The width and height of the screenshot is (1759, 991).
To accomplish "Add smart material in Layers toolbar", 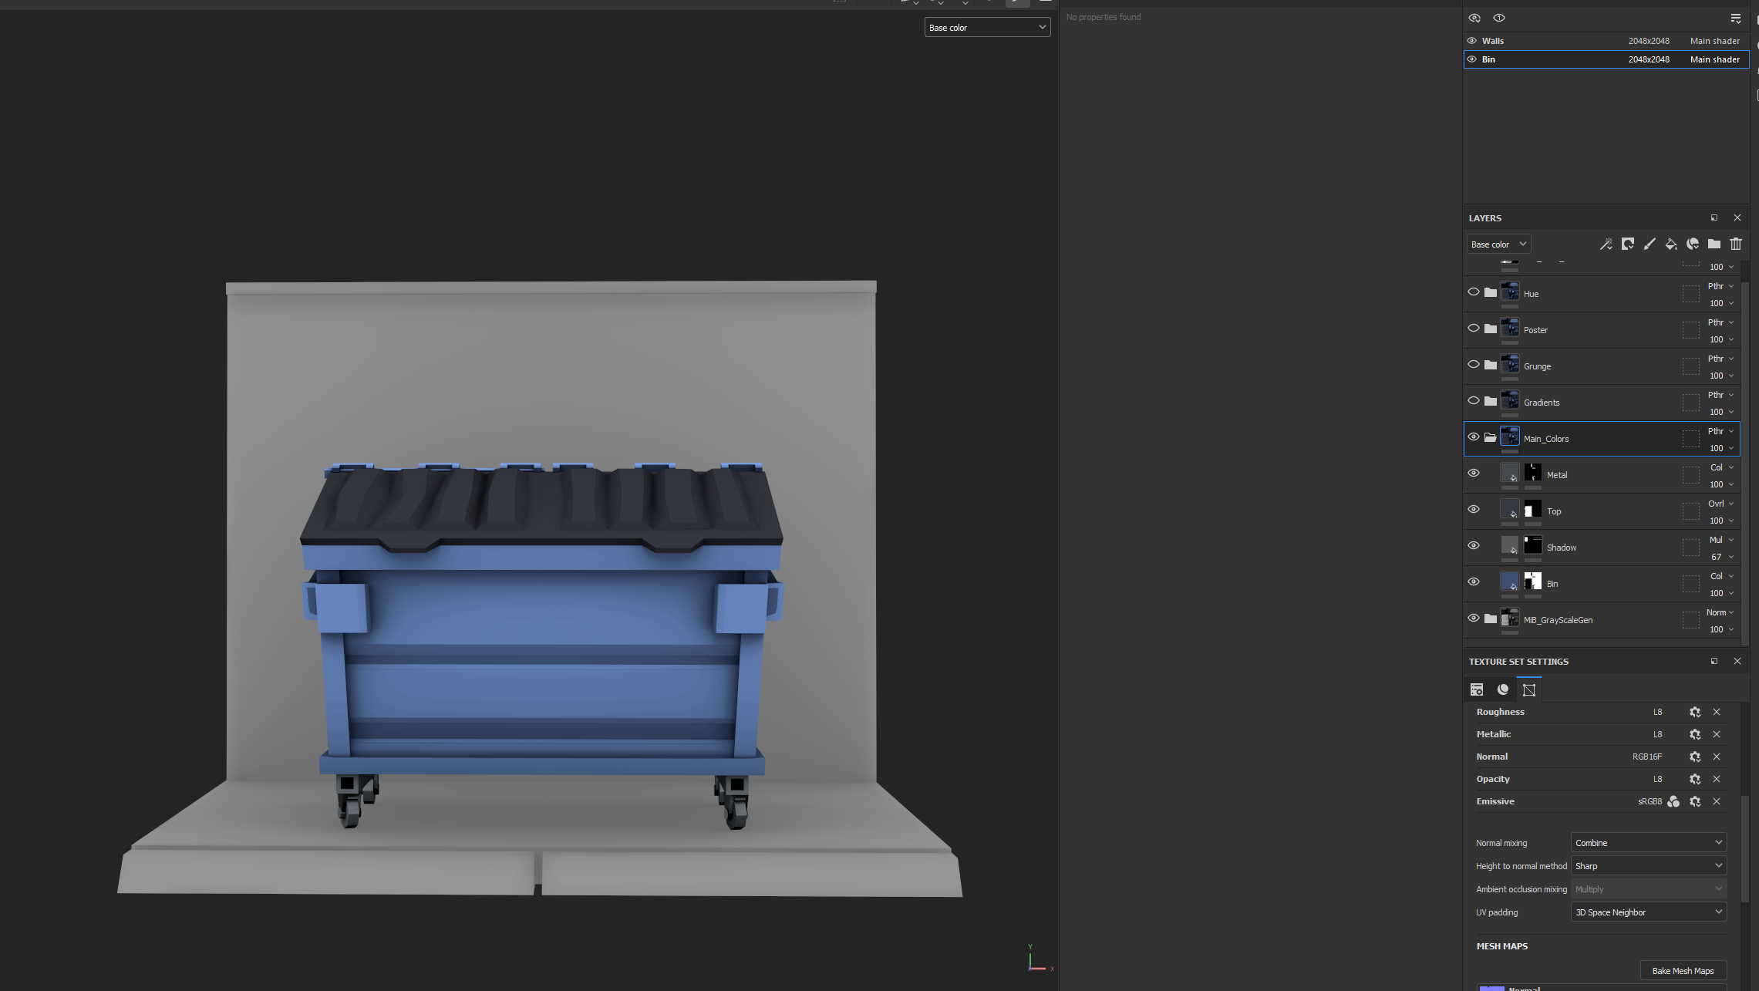I will pyautogui.click(x=1692, y=244).
